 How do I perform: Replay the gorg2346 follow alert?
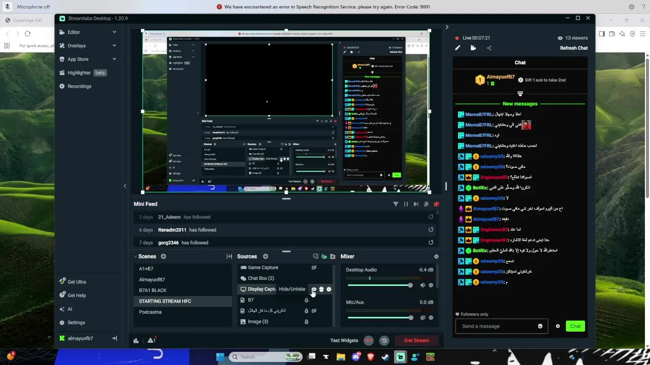pyautogui.click(x=431, y=243)
